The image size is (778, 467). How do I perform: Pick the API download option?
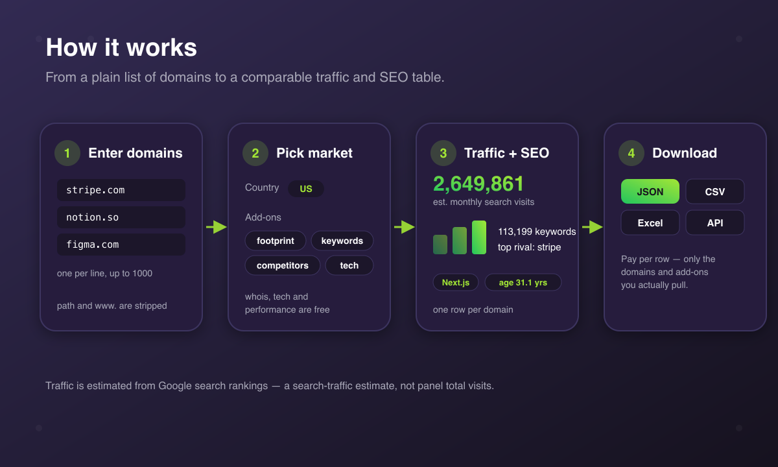pos(715,222)
